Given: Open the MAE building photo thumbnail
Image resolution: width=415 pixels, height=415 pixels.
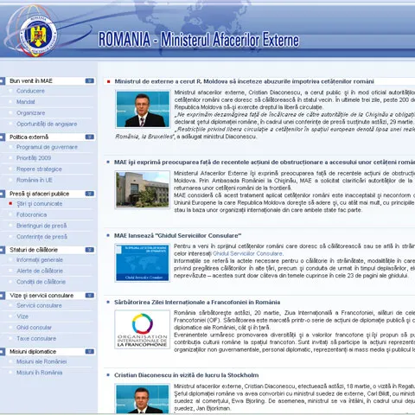Looking at the screenshot, I should pyautogui.click(x=143, y=189).
